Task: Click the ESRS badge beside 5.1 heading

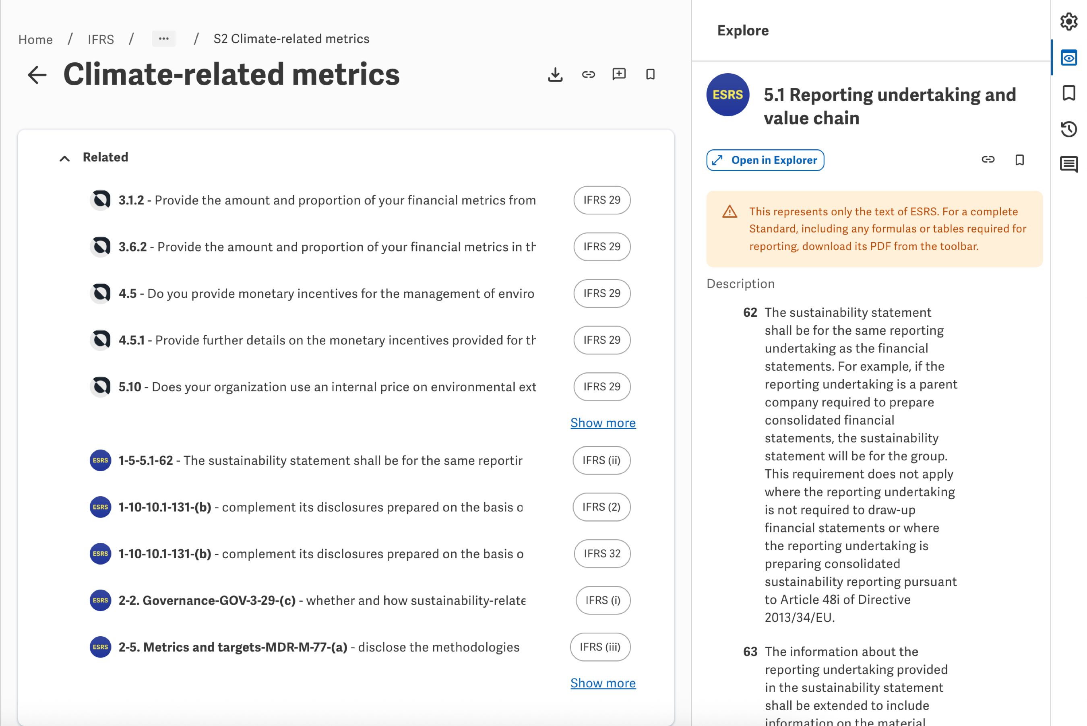Action: point(727,95)
